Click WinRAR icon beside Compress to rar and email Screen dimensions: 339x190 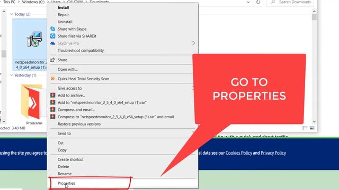point(52,117)
